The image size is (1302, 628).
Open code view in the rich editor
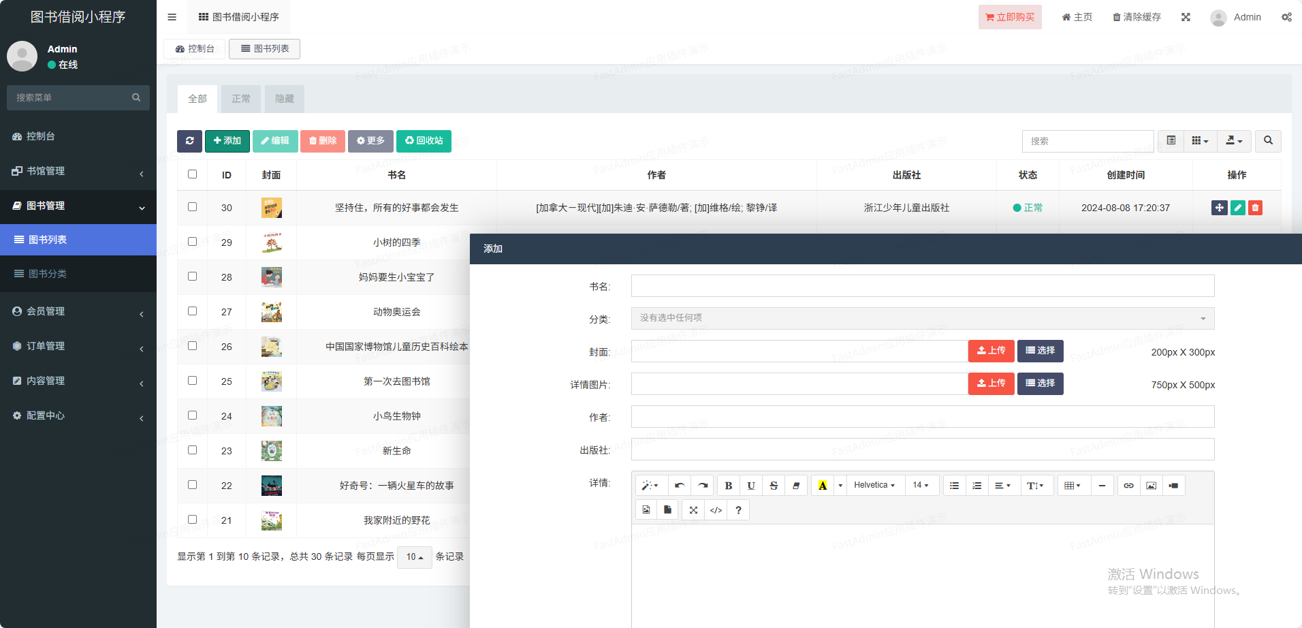pos(716,510)
